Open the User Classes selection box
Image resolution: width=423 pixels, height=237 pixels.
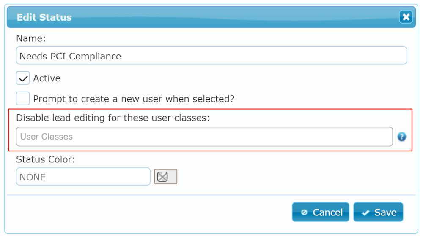point(204,137)
